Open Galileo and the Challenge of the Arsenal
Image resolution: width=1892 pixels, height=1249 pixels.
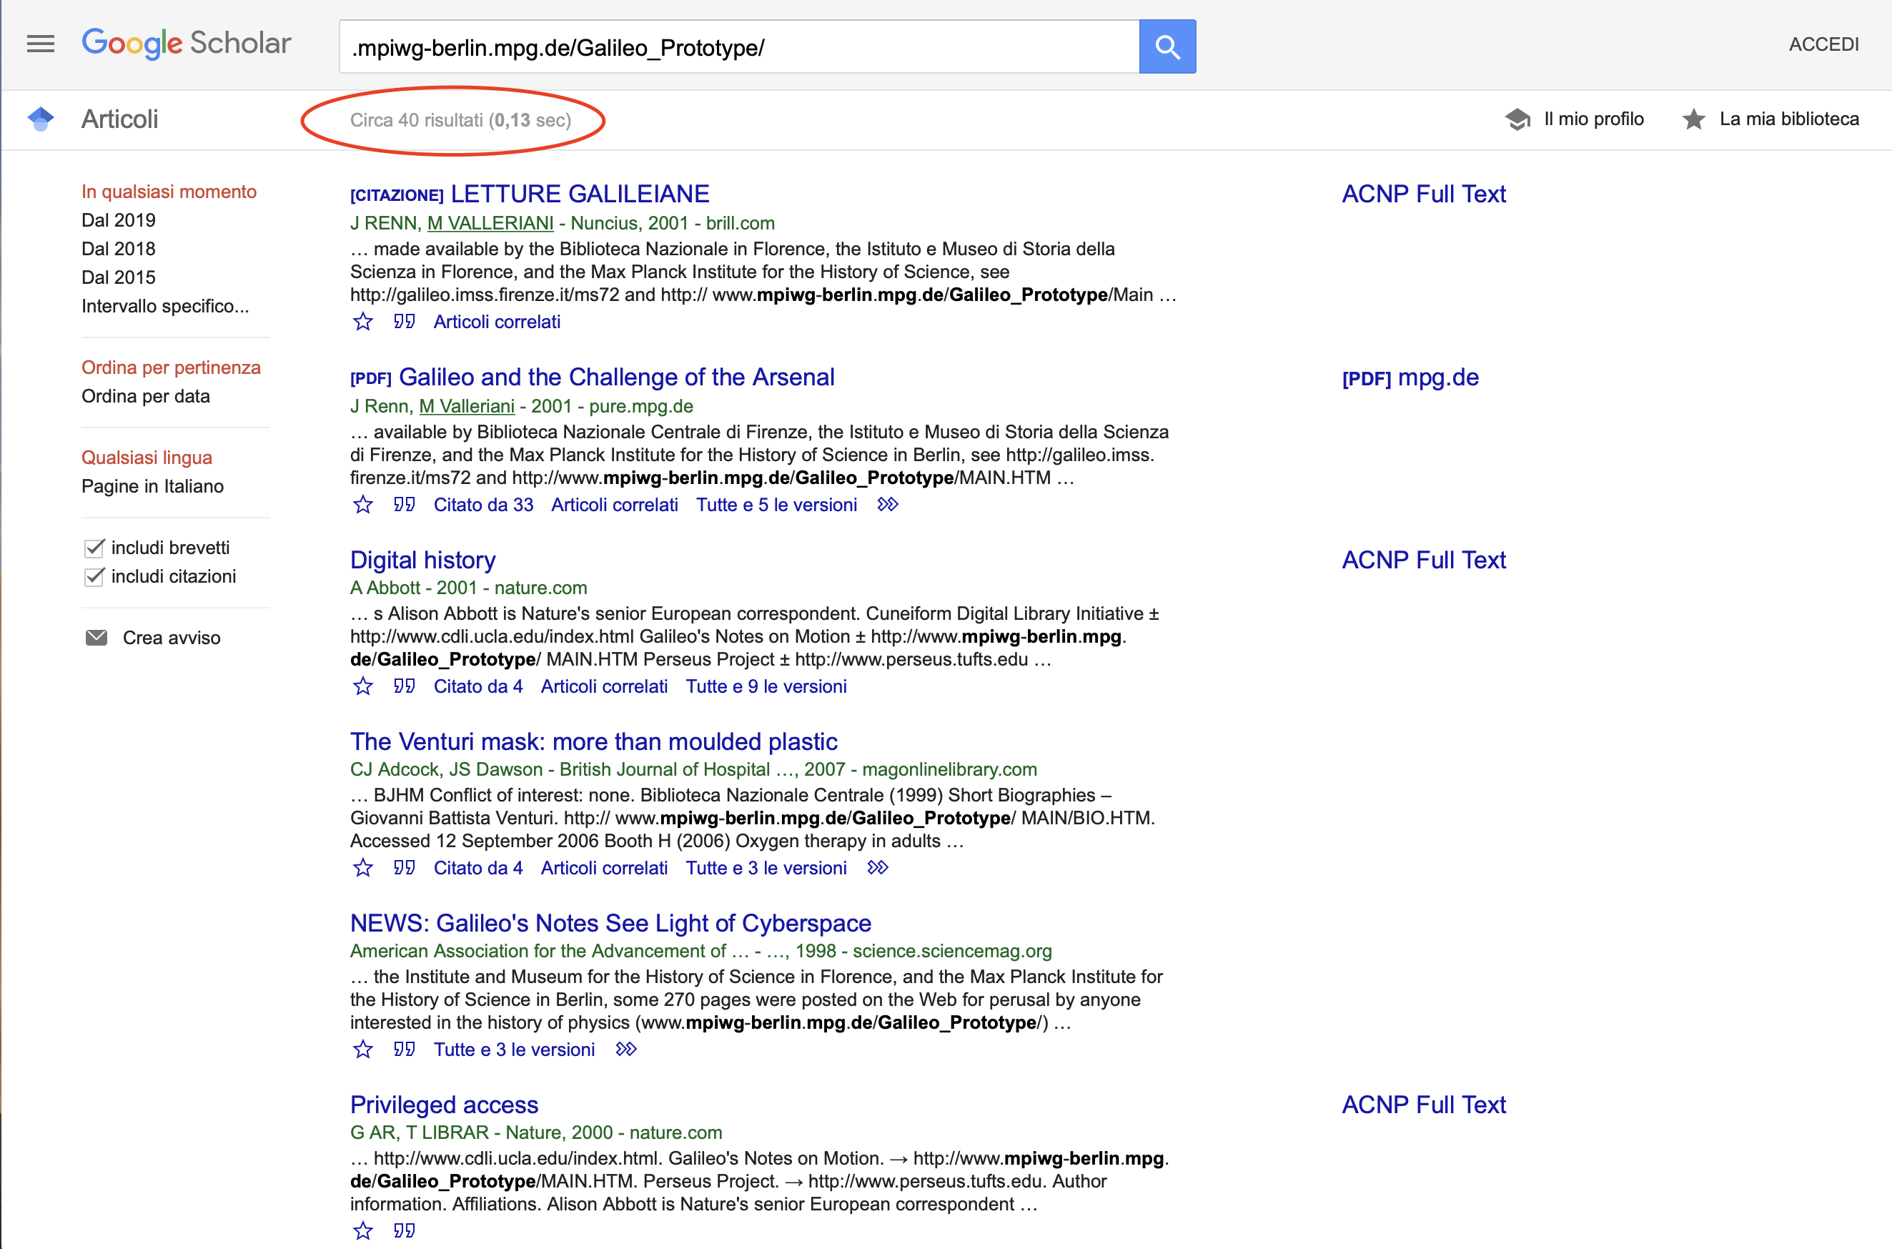(x=616, y=377)
